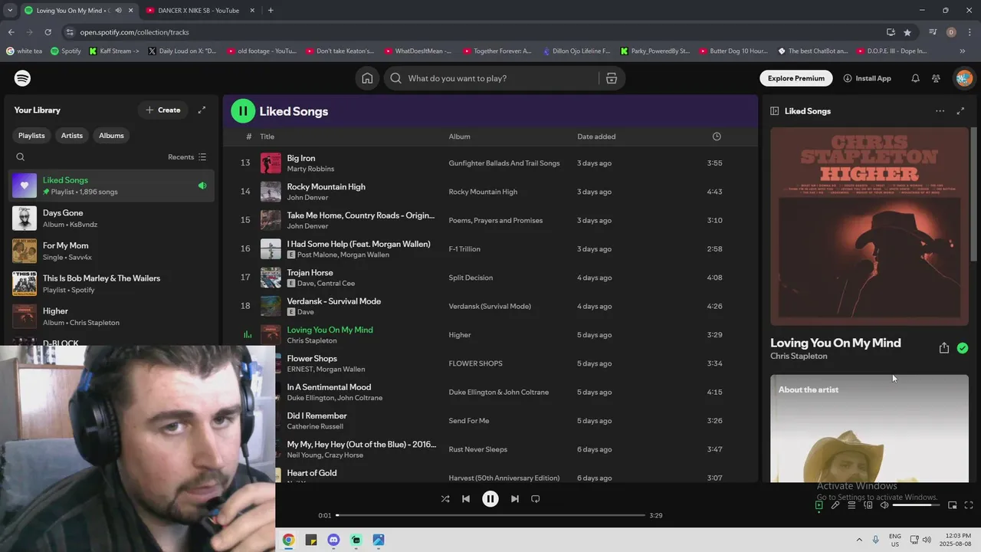The height and width of the screenshot is (552, 981).
Task: Open the Browse icon in search bar
Action: (x=612, y=78)
